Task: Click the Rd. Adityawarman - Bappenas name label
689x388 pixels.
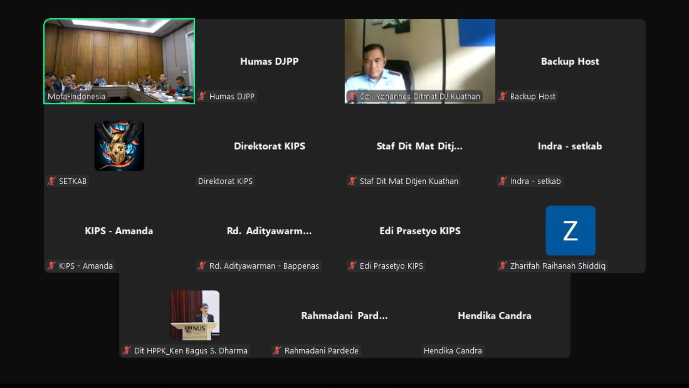Action: pos(264,266)
